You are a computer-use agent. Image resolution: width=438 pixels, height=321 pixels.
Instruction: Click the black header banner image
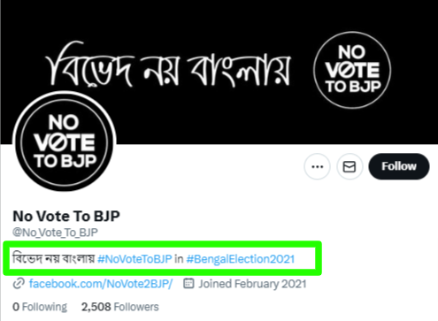coord(219,73)
